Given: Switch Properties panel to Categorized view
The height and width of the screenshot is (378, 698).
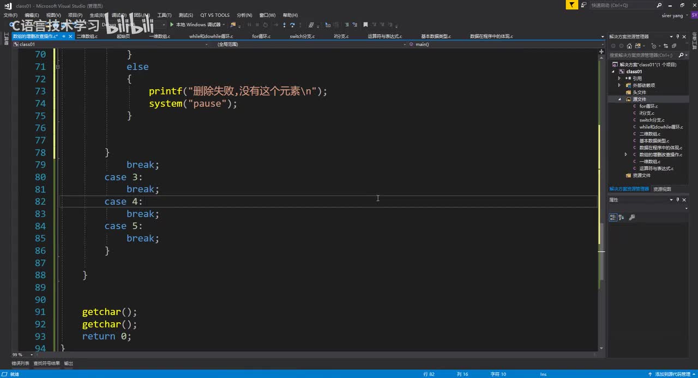Looking at the screenshot, I should click(613, 217).
